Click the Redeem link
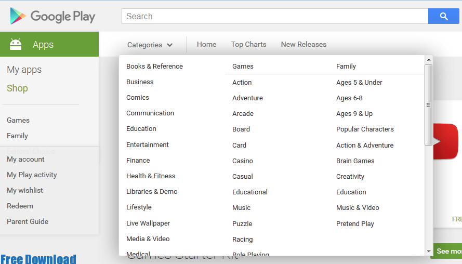Screen dimensions: 462x264 pyautogui.click(x=20, y=206)
